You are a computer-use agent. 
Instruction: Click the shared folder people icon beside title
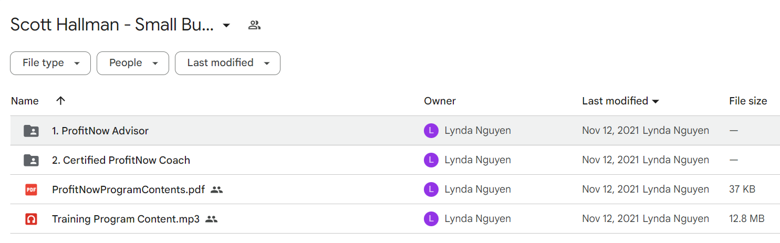(x=255, y=25)
